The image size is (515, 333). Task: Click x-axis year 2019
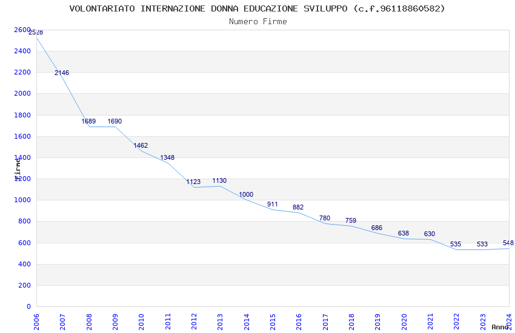[378, 322]
